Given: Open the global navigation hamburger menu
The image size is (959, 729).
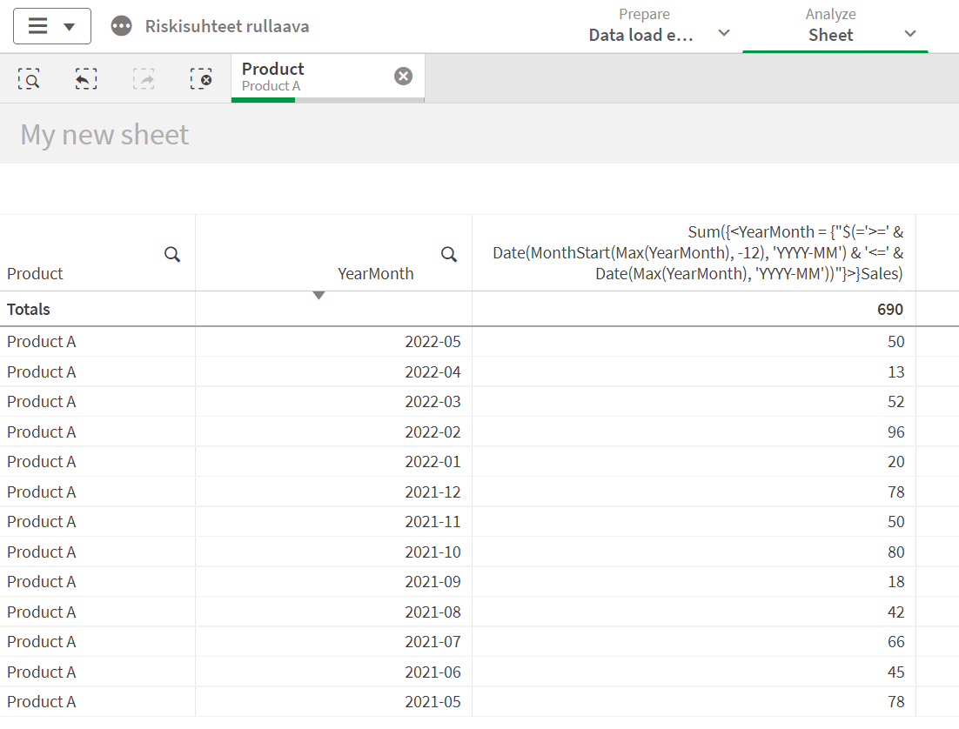Looking at the screenshot, I should point(37,25).
